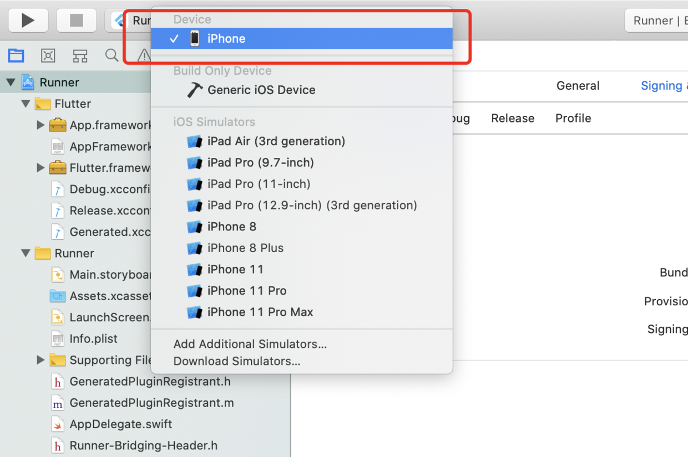Switch to the Signing & Capabilities tab
The height and width of the screenshot is (457, 688).
pos(664,86)
